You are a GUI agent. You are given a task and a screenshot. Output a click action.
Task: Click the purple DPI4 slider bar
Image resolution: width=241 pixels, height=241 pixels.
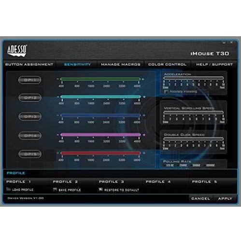click(x=100, y=135)
